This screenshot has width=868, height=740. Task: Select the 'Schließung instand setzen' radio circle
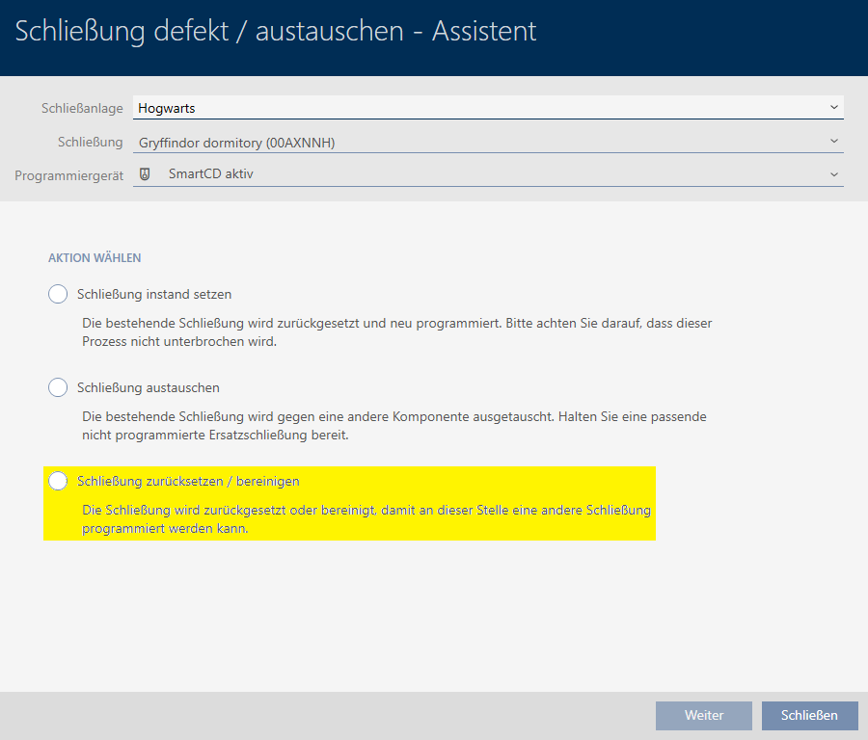pyautogui.click(x=58, y=294)
